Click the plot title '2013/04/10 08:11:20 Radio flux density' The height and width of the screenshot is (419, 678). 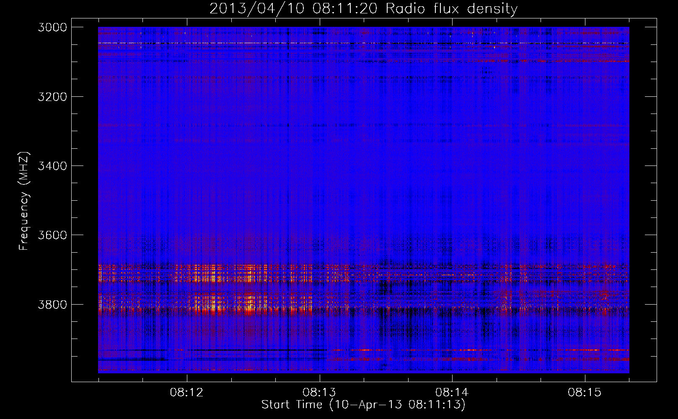tap(363, 9)
